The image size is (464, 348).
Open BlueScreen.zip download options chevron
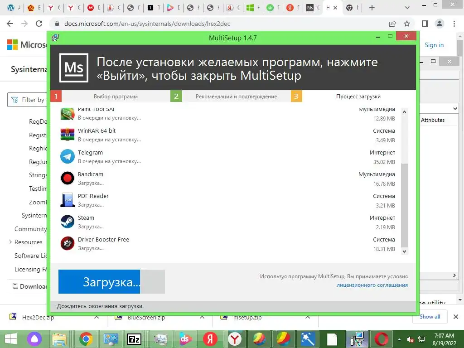202,317
